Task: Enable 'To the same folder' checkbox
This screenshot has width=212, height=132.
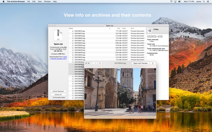Action: point(52,97)
